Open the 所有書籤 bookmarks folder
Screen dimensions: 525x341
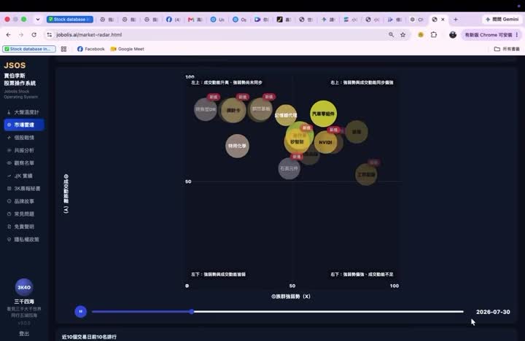click(x=507, y=49)
